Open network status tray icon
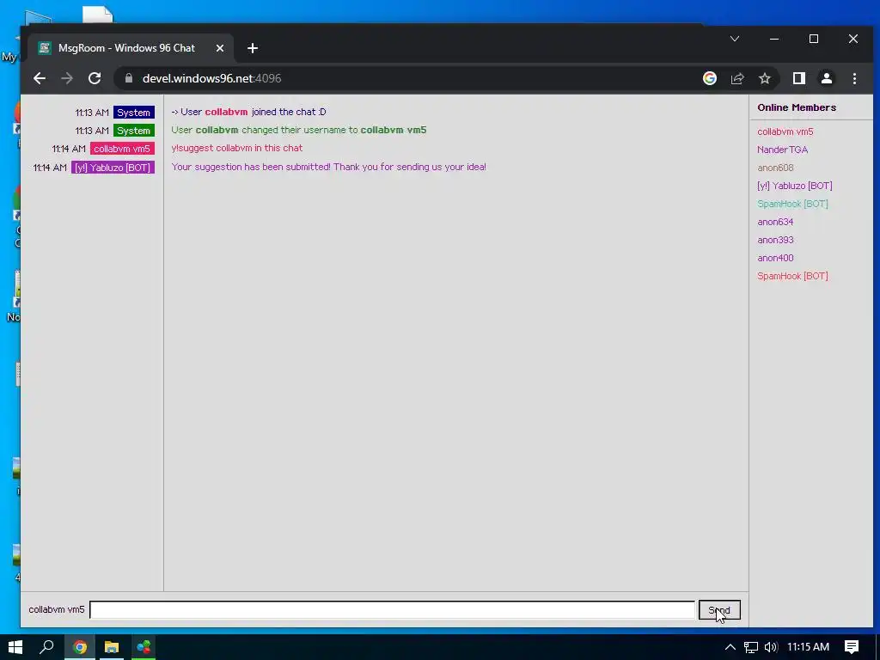Image resolution: width=880 pixels, height=660 pixels. 751,647
